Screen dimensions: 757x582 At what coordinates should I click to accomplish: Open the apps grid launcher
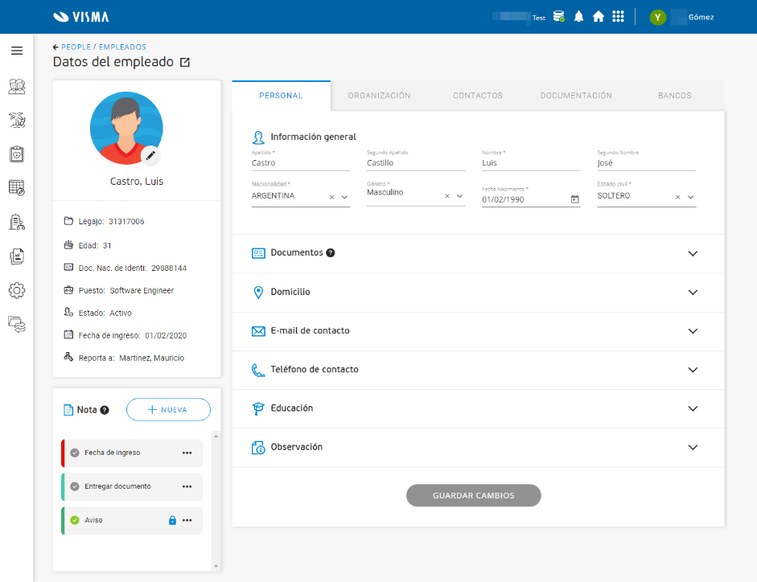click(618, 17)
